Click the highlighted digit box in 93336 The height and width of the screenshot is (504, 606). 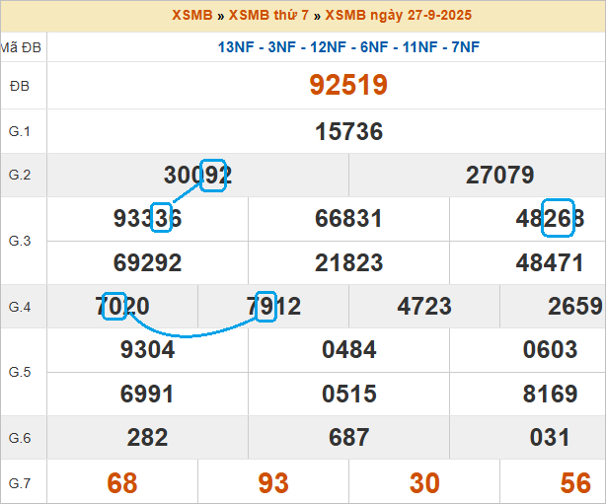pos(162,218)
